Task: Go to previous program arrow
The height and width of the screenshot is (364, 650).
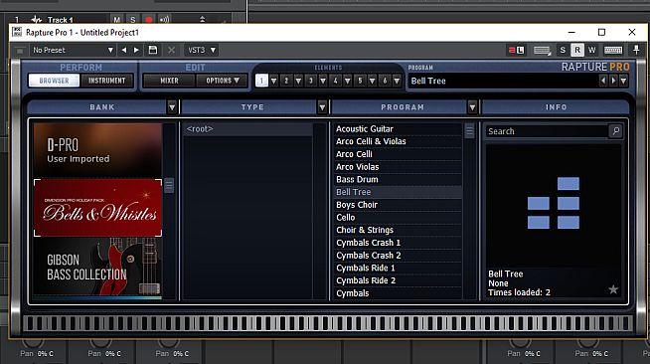Action: pos(603,81)
